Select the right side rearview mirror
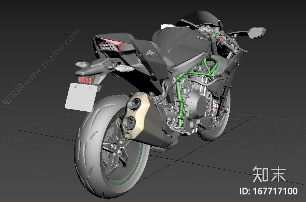The image size is (306, 202). tap(256, 32)
